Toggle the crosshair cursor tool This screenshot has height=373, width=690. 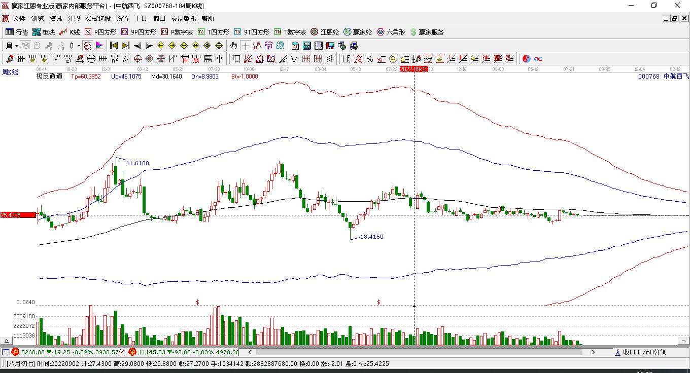[246, 46]
